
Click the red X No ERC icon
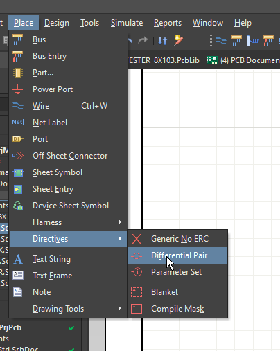click(137, 239)
